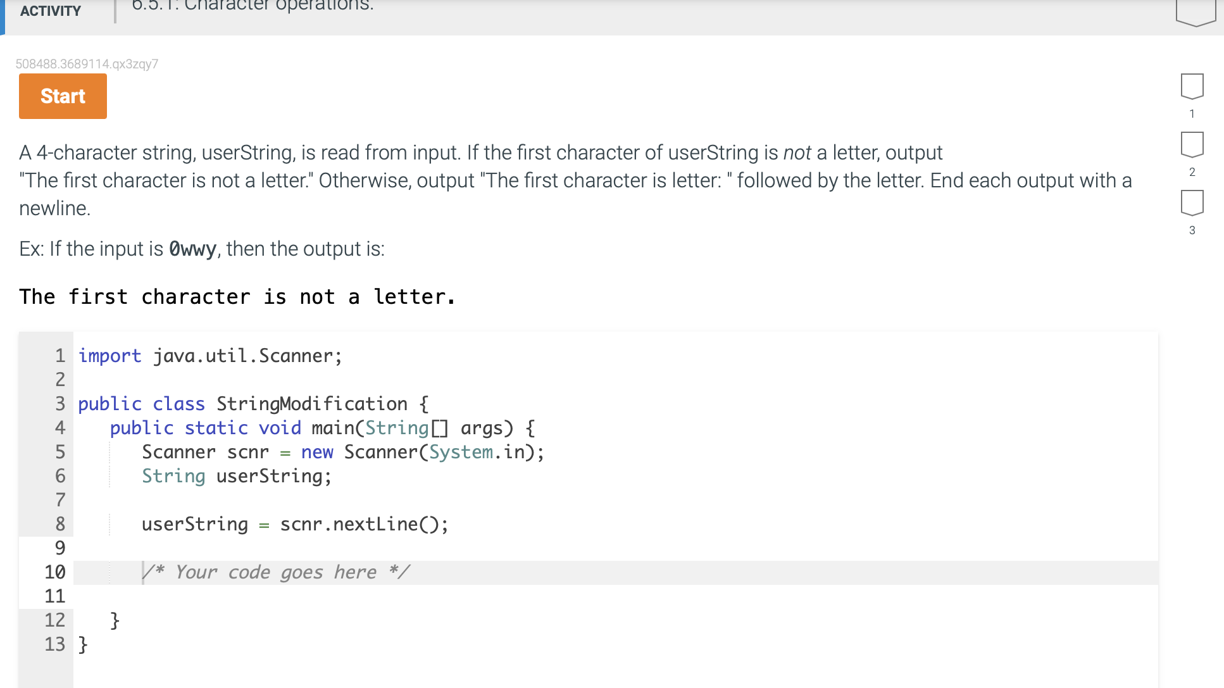Image resolution: width=1224 pixels, height=688 pixels.
Task: Click the ACTIVITY label in the header
Action: (x=51, y=11)
